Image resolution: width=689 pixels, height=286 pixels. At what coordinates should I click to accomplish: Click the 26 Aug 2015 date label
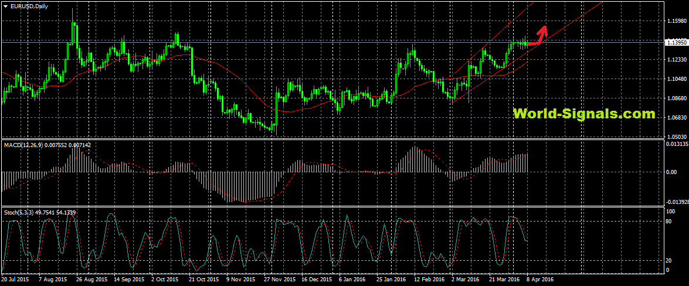click(x=91, y=280)
